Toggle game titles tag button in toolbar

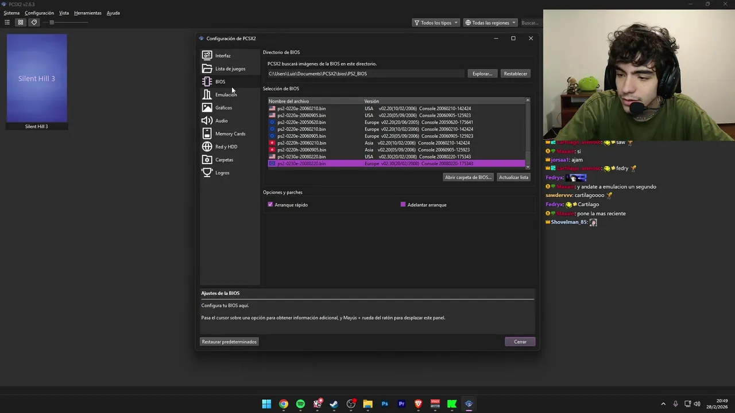[x=34, y=22]
